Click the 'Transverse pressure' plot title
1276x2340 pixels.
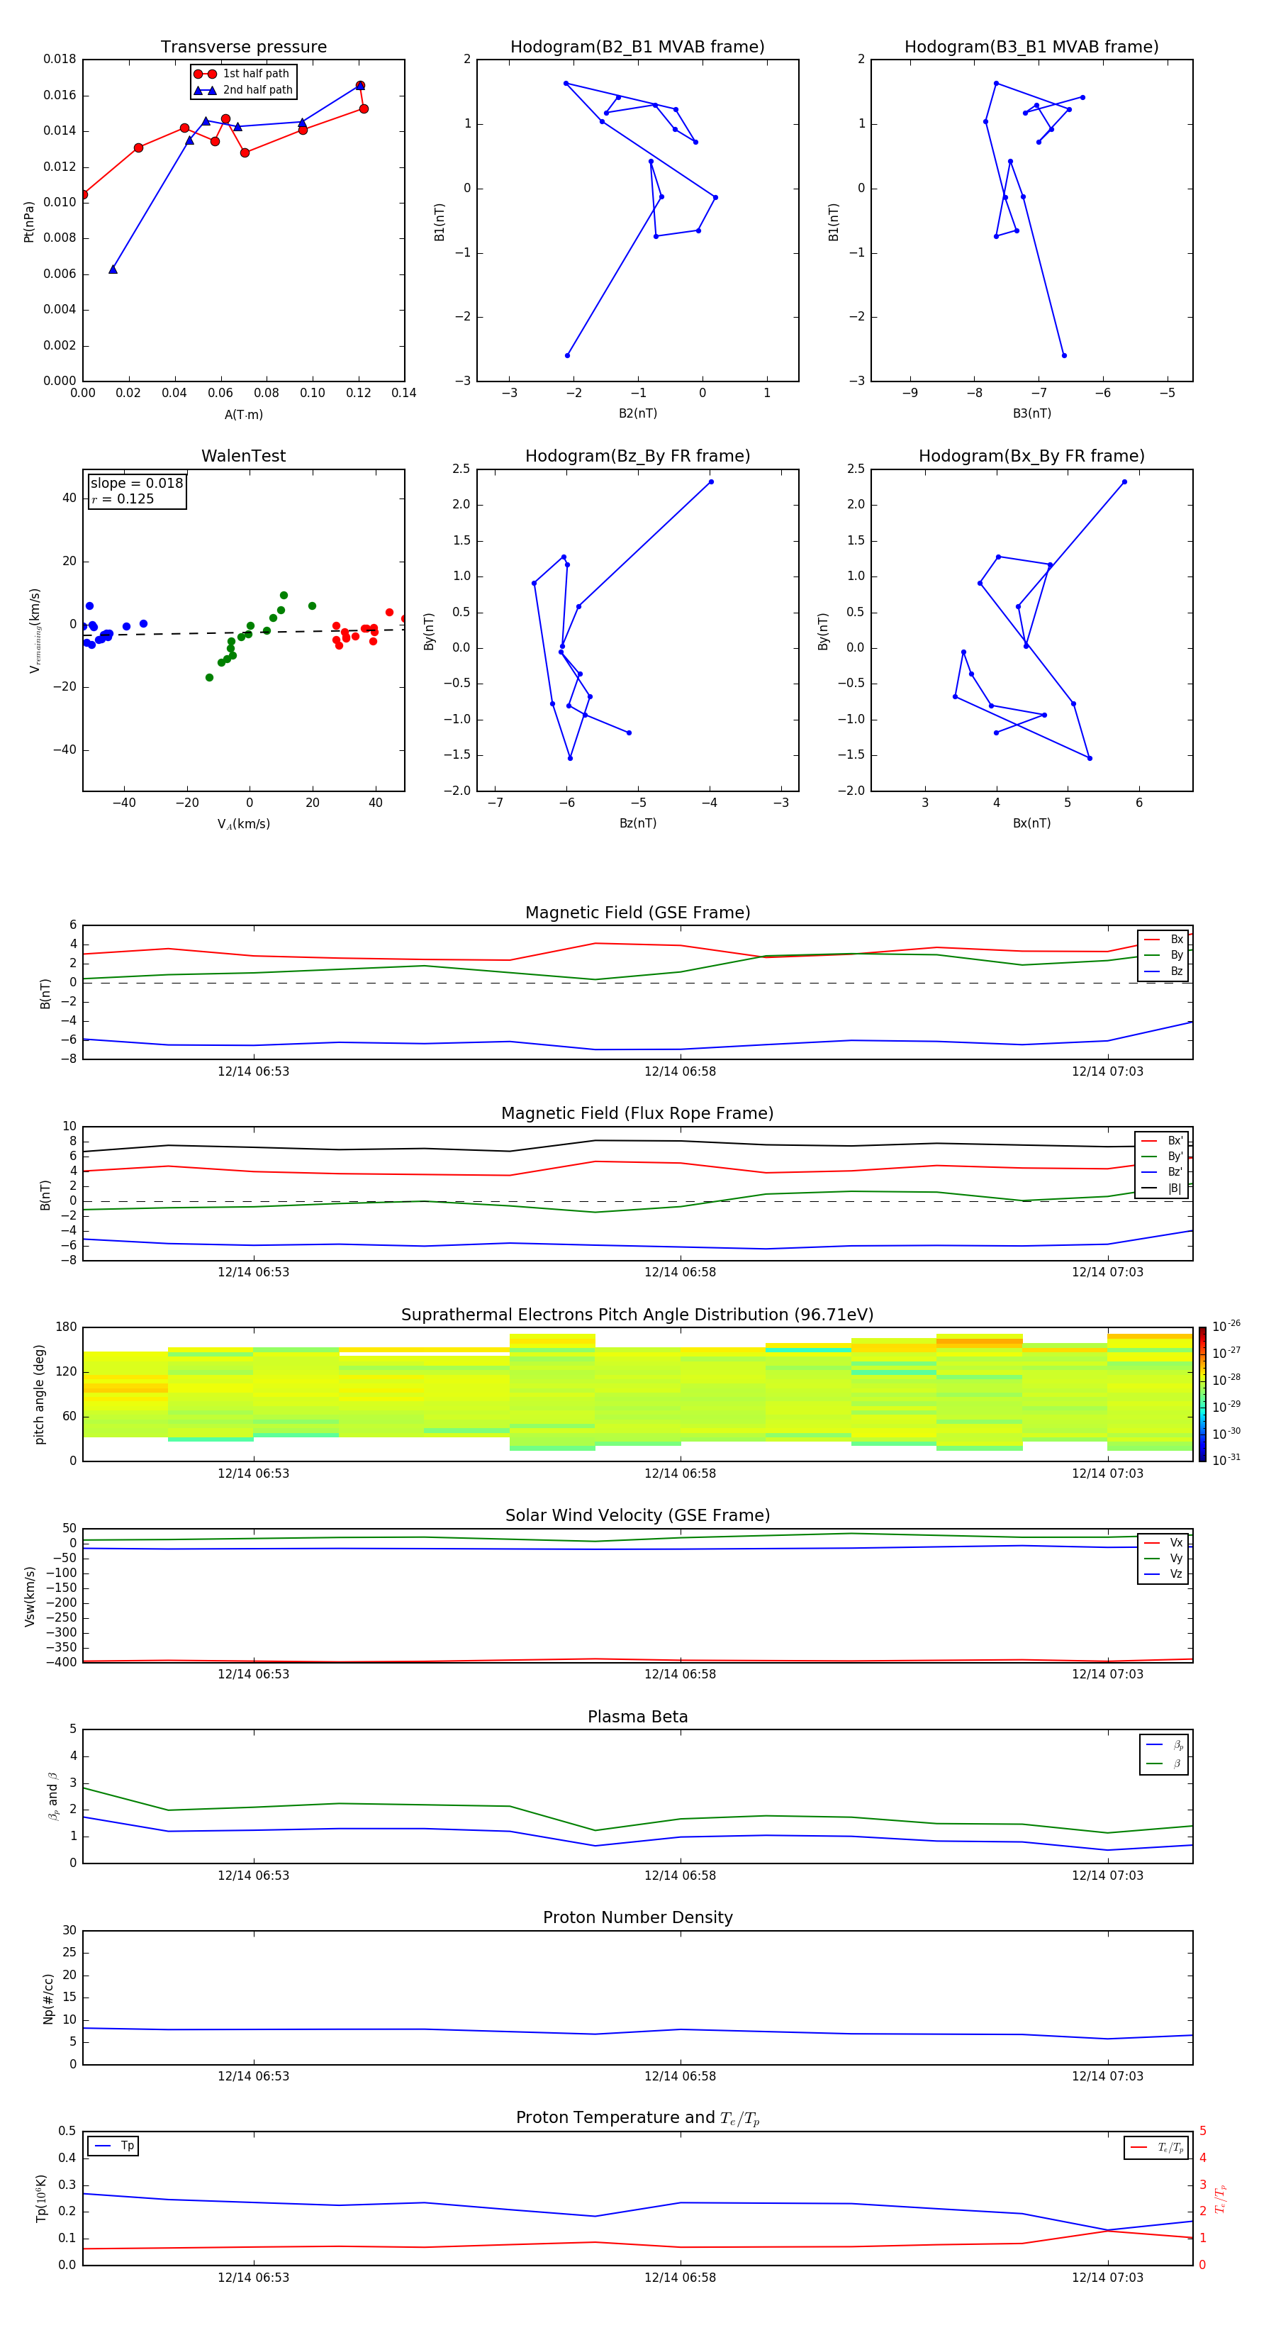coord(243,46)
